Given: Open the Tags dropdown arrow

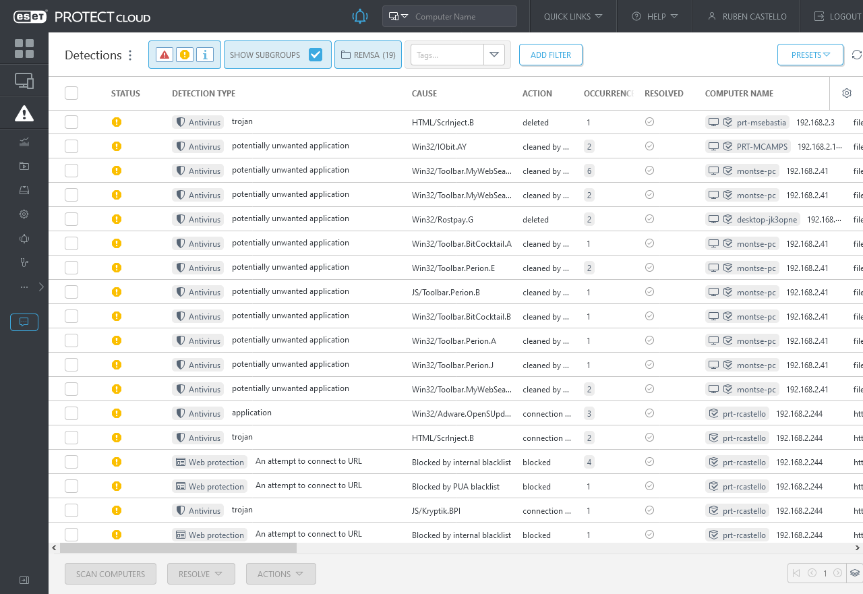Looking at the screenshot, I should coord(494,55).
